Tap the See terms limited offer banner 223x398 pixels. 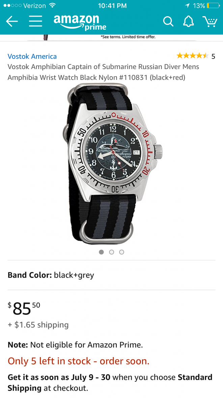pos(128,37)
